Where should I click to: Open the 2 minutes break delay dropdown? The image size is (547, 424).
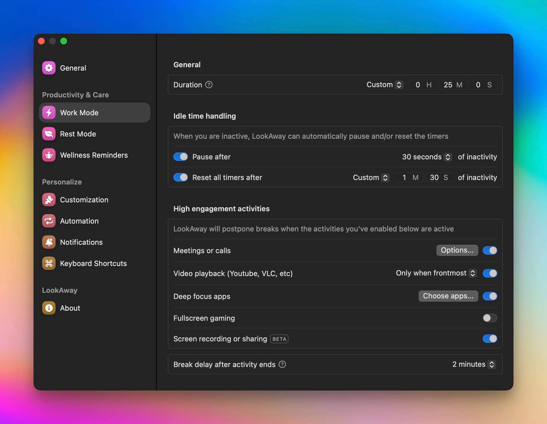point(474,364)
